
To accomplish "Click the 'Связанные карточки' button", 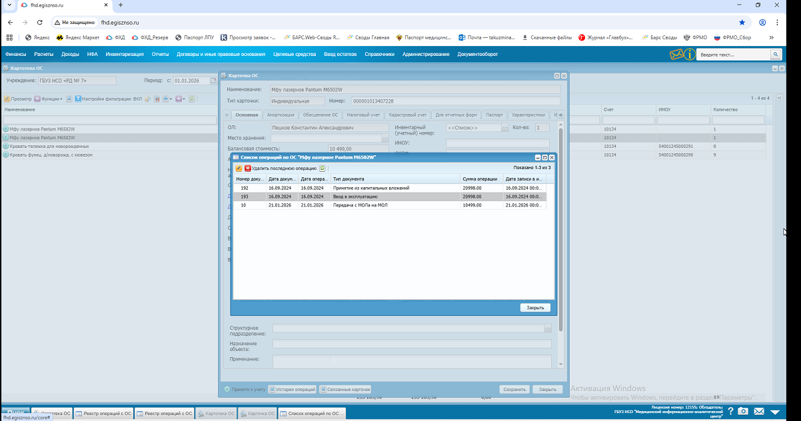I will (x=345, y=389).
